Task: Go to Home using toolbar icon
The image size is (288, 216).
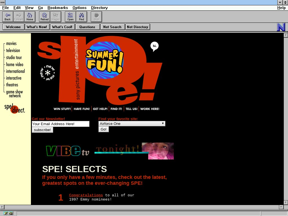Action: (x=30, y=17)
